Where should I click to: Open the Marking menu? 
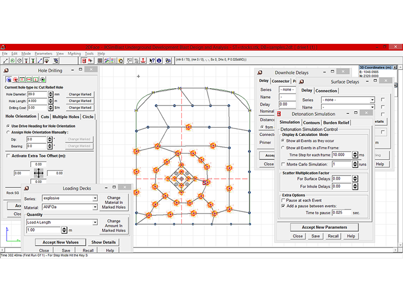click(x=74, y=53)
